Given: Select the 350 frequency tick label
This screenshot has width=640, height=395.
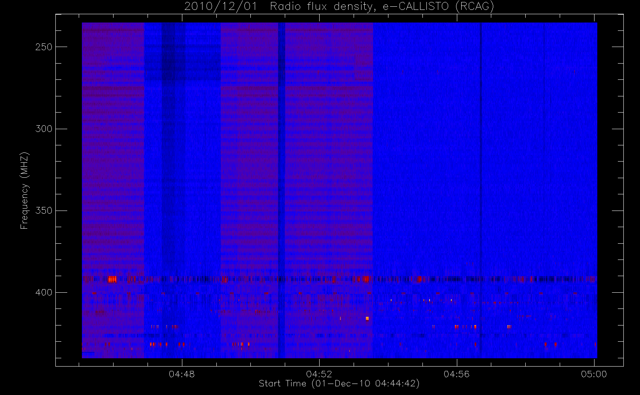Looking at the screenshot, I should [x=44, y=211].
